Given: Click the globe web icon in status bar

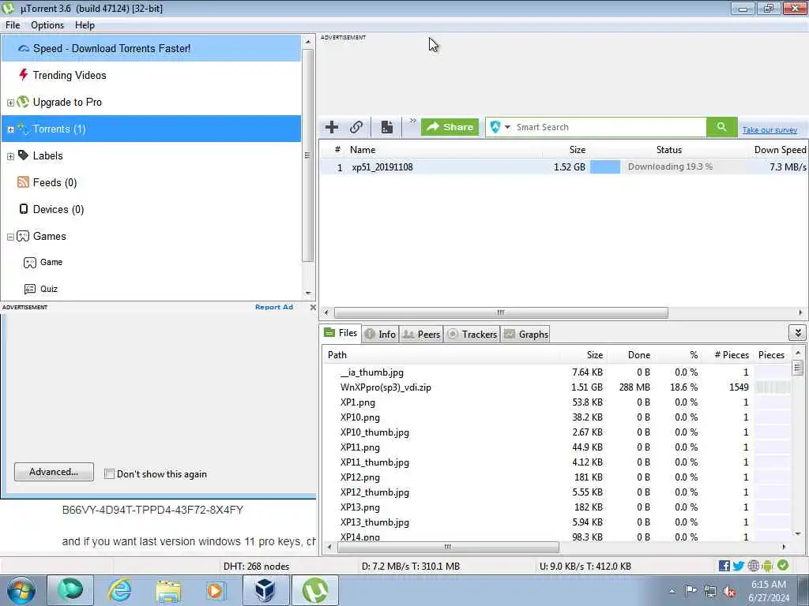Looking at the screenshot, I should pos(754,566).
